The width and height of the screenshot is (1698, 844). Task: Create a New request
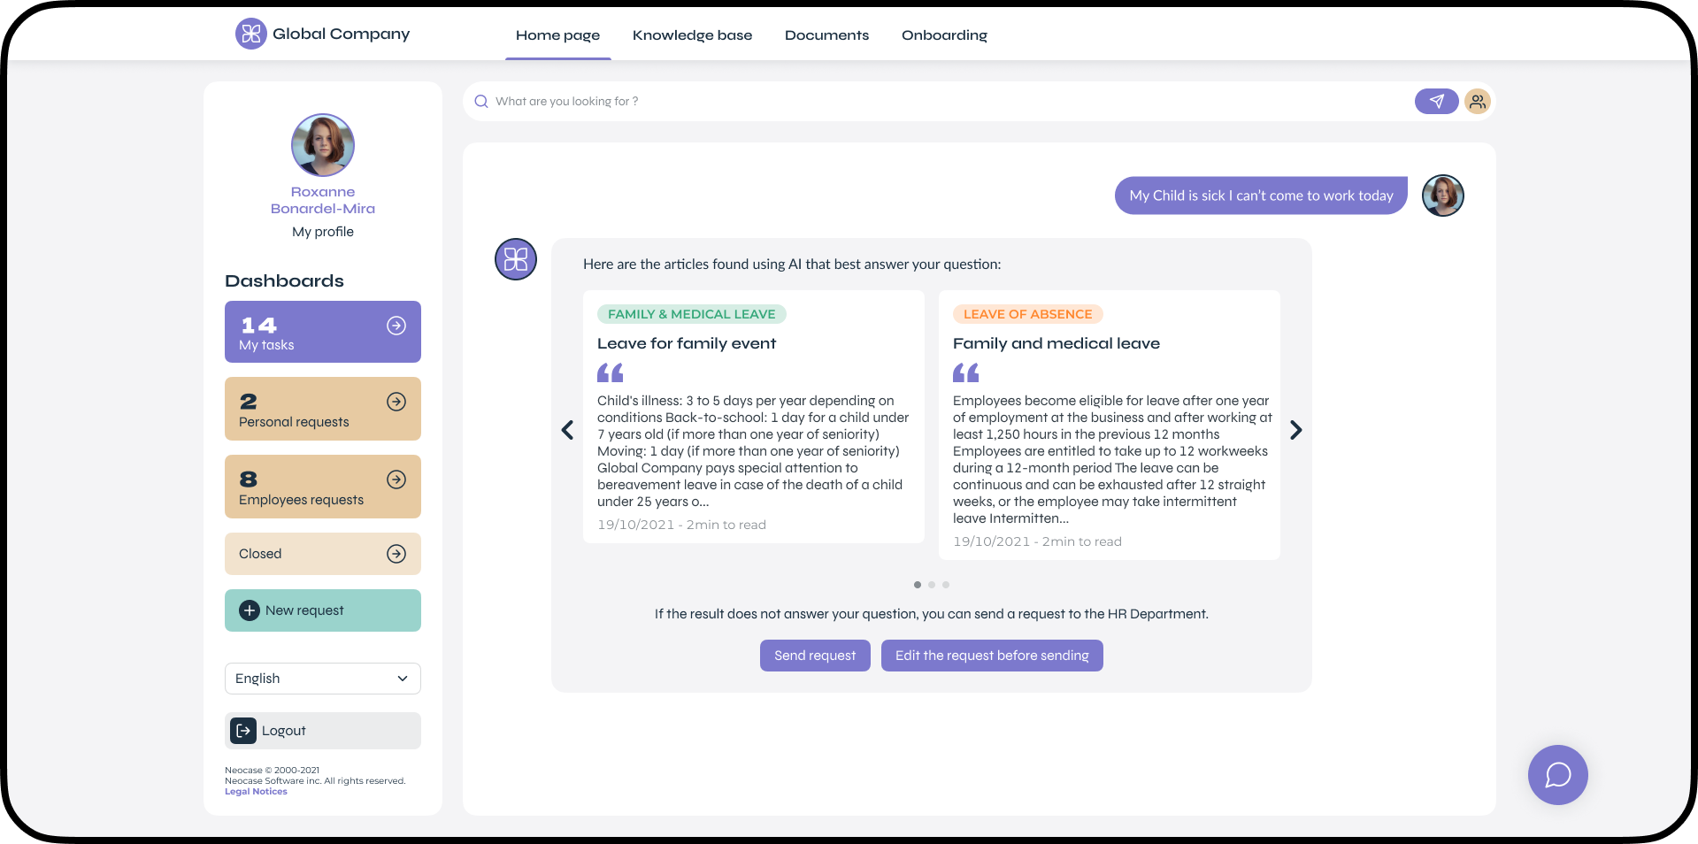click(322, 610)
